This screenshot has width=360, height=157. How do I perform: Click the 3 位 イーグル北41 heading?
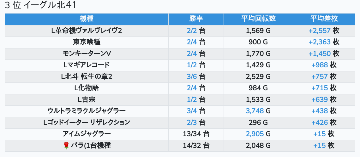[x=41, y=5]
